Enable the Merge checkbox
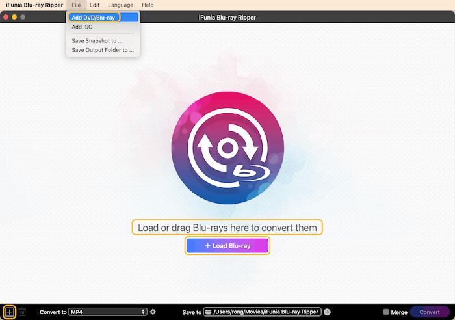Image resolution: width=455 pixels, height=320 pixels. (x=386, y=312)
